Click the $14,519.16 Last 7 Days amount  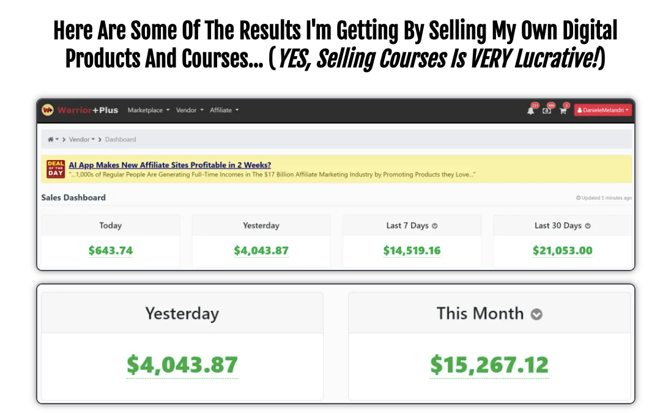point(412,250)
